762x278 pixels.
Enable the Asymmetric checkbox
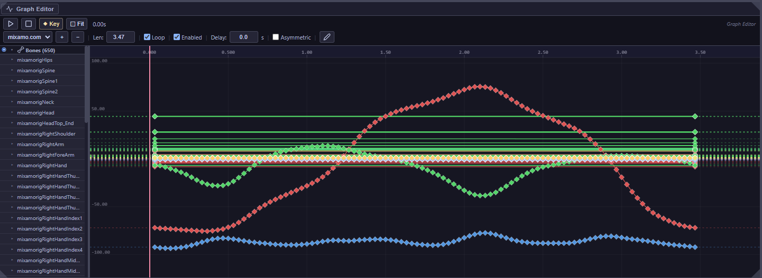pos(276,37)
